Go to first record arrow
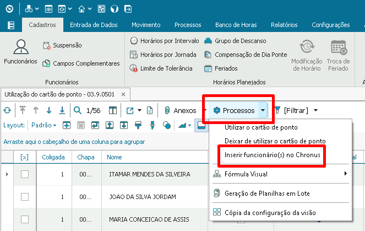The height and width of the screenshot is (231, 365). (x=23, y=110)
